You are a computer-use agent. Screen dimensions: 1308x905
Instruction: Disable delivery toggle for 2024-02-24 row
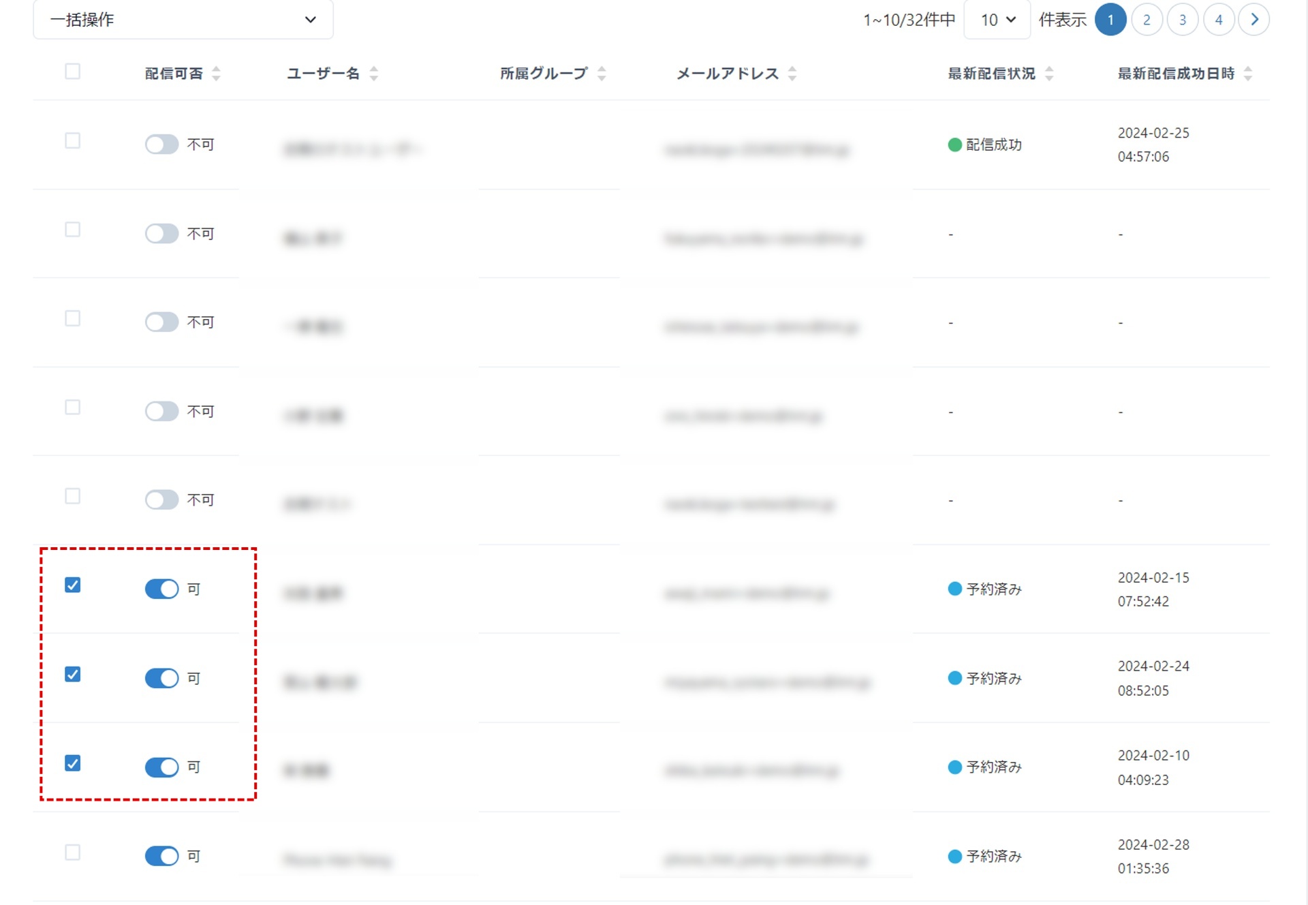tap(161, 678)
